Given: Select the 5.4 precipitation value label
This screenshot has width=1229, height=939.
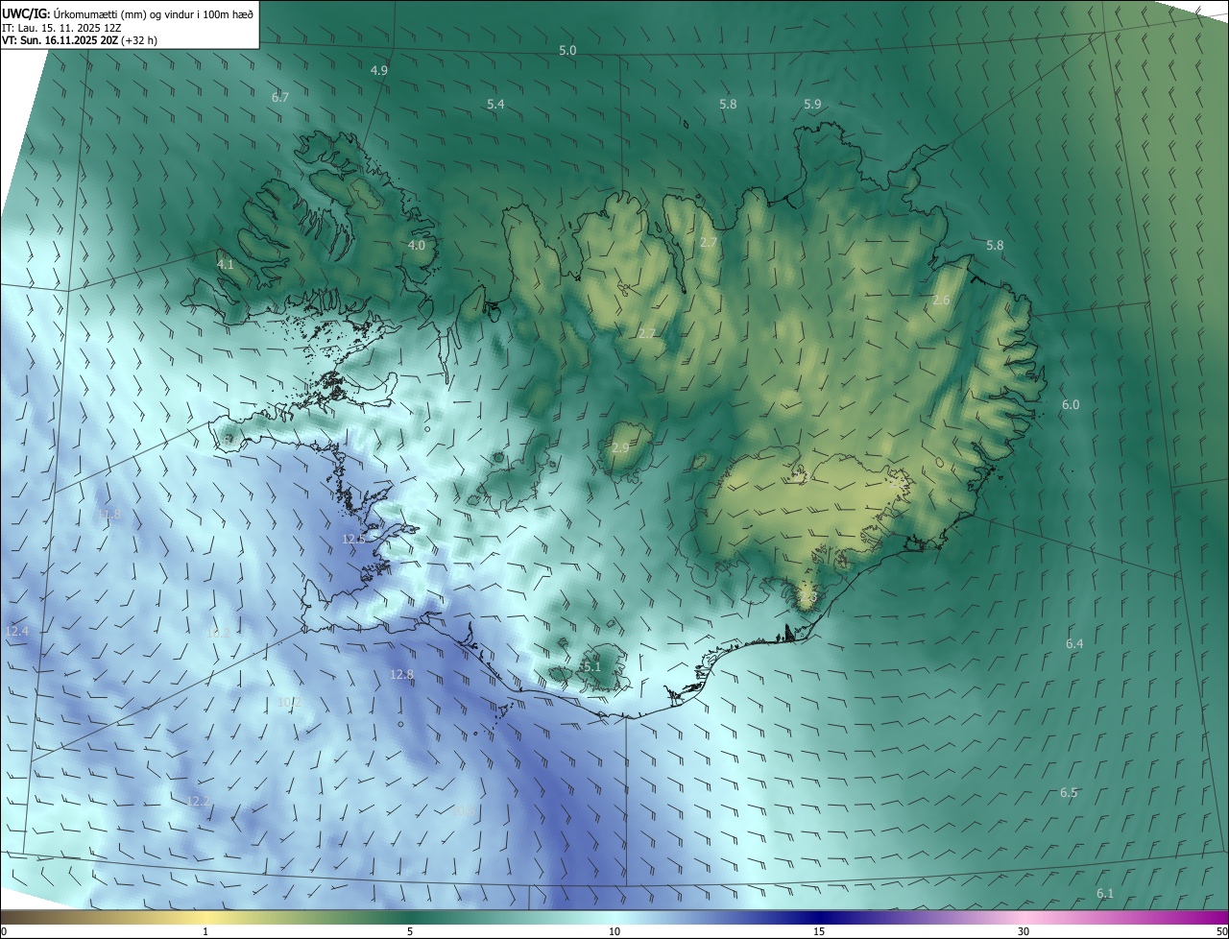Looking at the screenshot, I should [495, 104].
